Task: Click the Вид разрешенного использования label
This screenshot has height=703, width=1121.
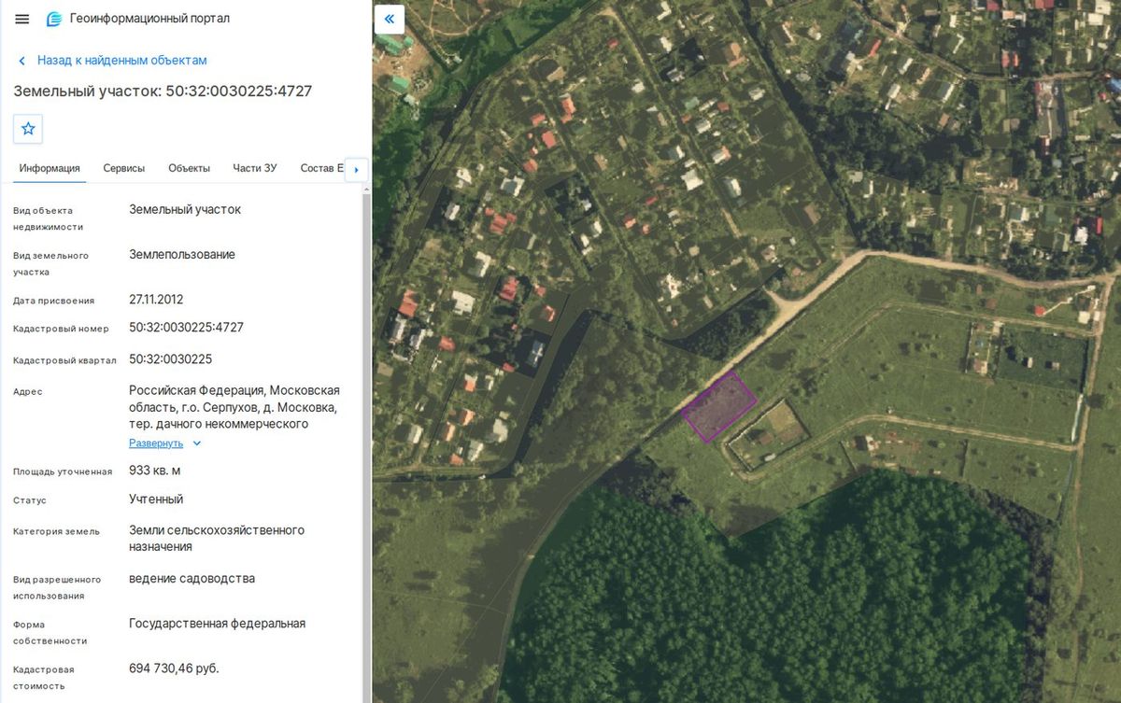Action: (57, 588)
